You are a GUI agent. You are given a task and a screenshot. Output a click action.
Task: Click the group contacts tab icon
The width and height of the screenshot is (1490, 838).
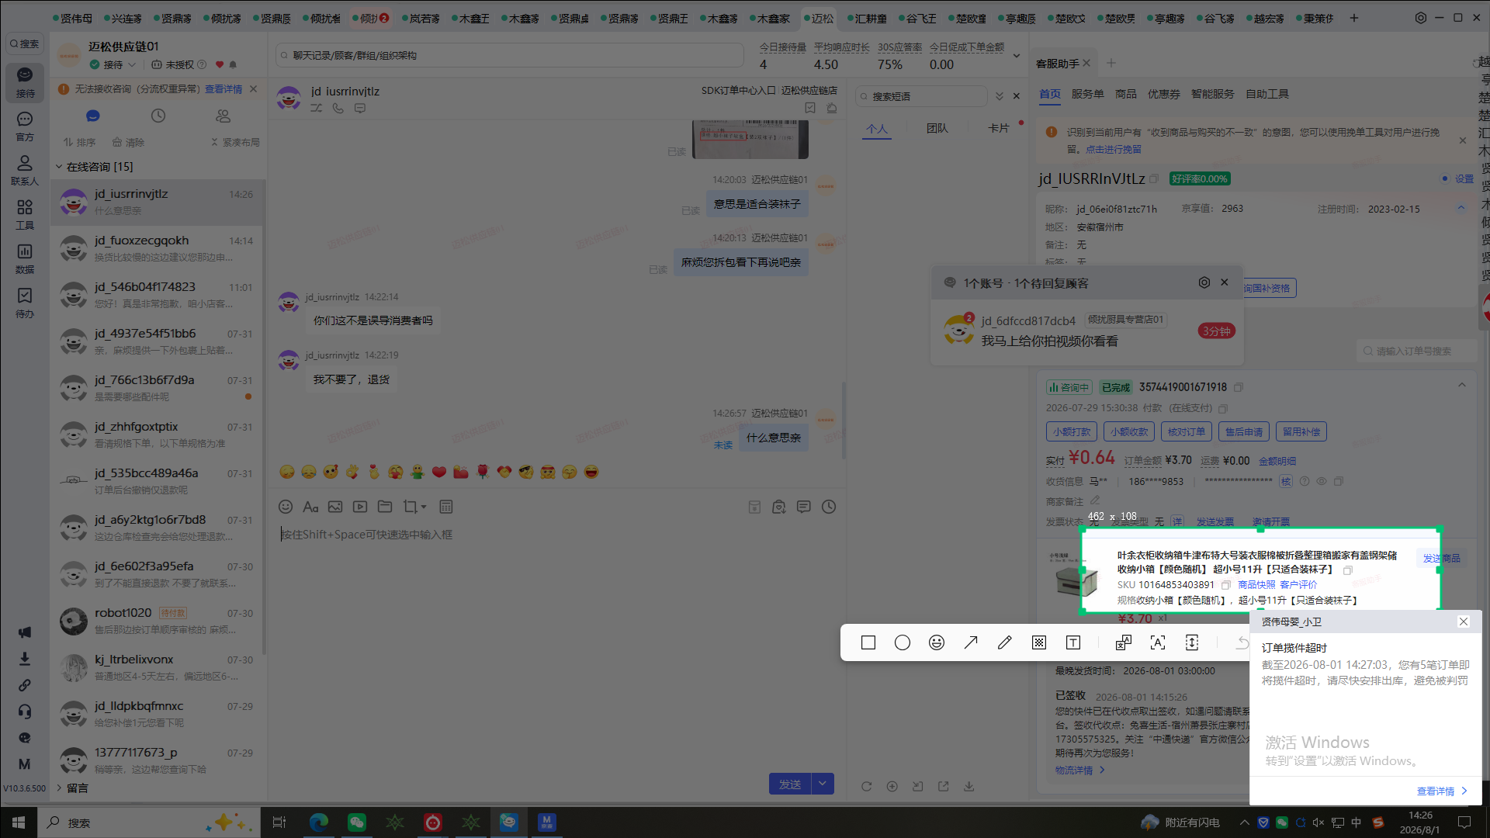[x=223, y=116]
